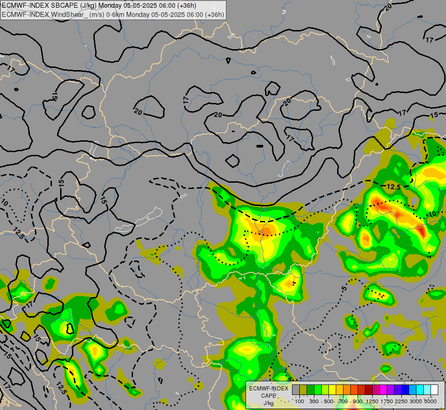Viewport: 446px width, 410px height.
Task: Click the SBCAPE (J/kg) title line
Action: [x=99, y=5]
